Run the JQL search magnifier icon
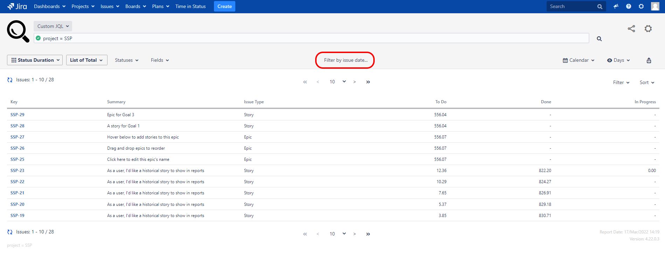The height and width of the screenshot is (254, 665). pos(599,39)
